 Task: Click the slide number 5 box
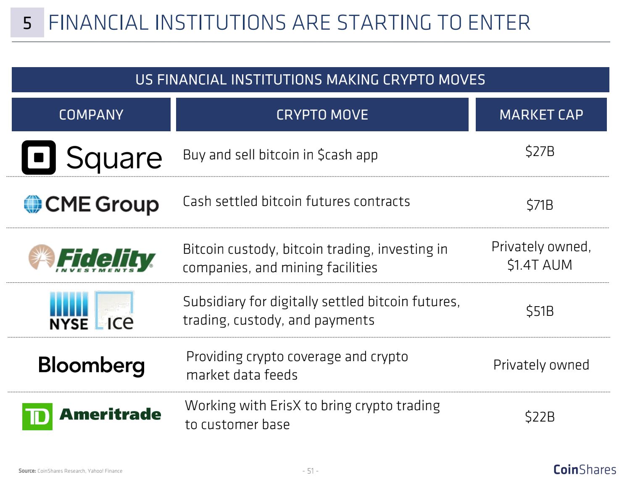27,23
